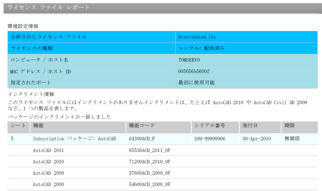Select the AutoCAD 2009 row
Image resolution: width=322 pixels, height=191 pixels.
[163, 173]
